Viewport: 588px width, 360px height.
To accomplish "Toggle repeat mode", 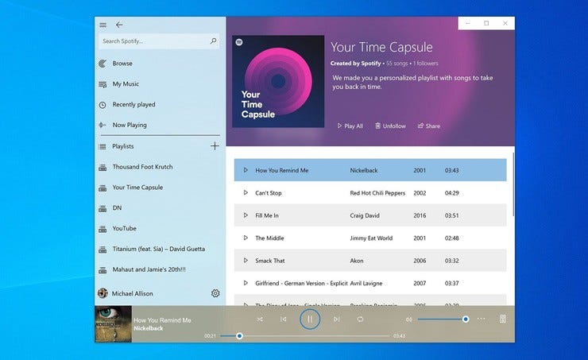I will pos(360,319).
